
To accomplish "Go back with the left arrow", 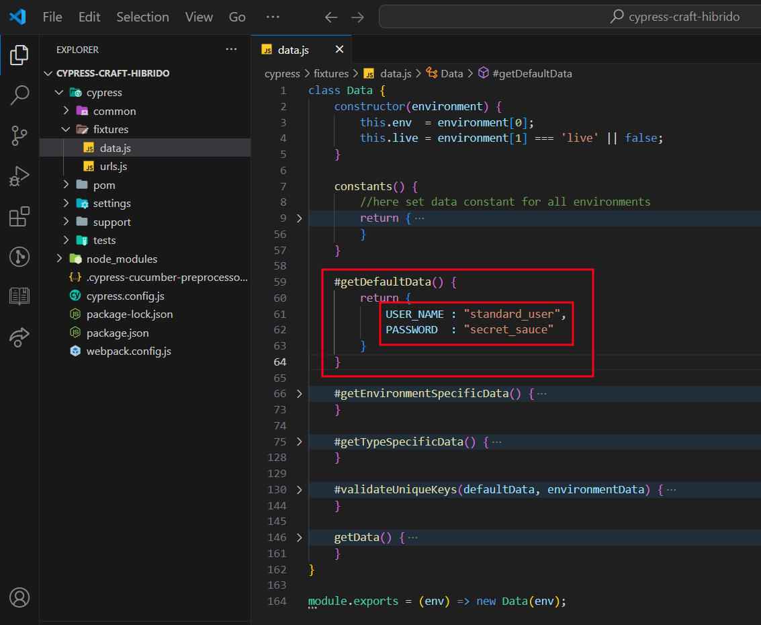I will [x=331, y=17].
